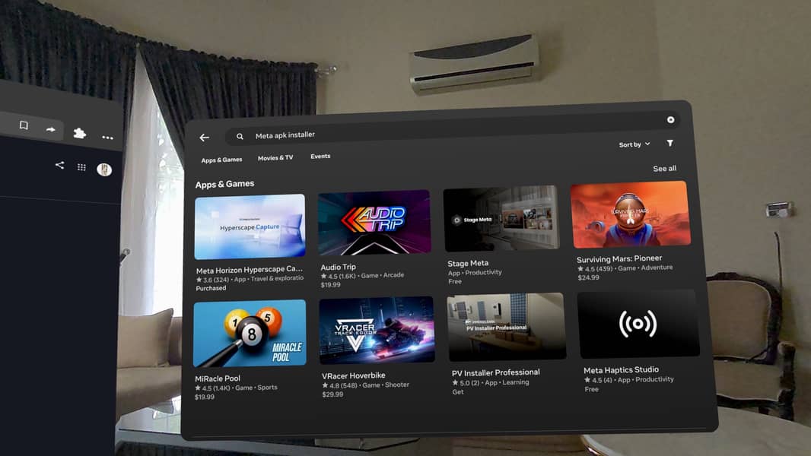Screen dimensions: 811x456
Task: Open the filter funnel icon
Action: pos(669,143)
